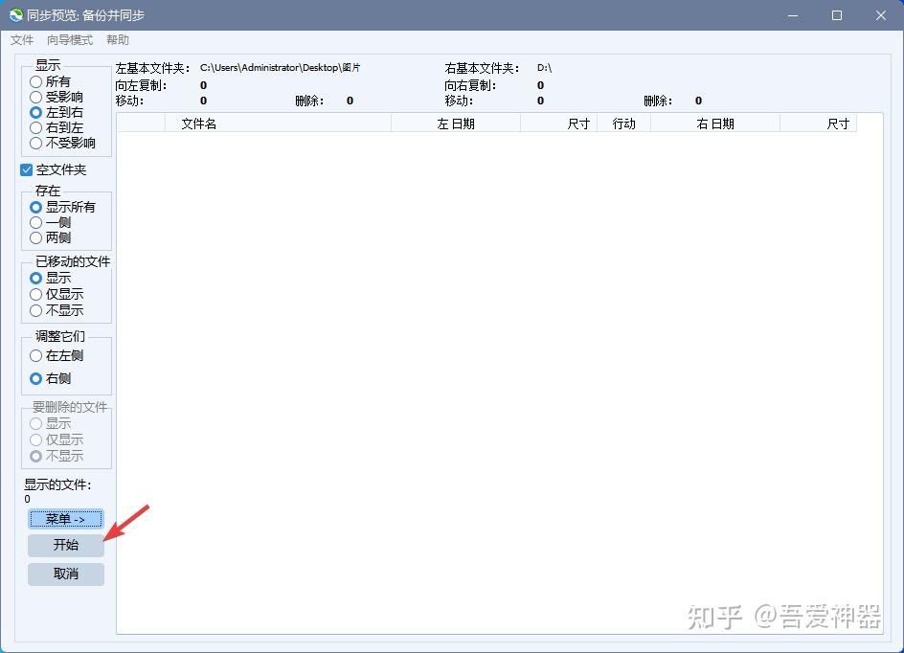Open the 向导模式 menu
Screen dimensions: 904x653
click(x=70, y=40)
